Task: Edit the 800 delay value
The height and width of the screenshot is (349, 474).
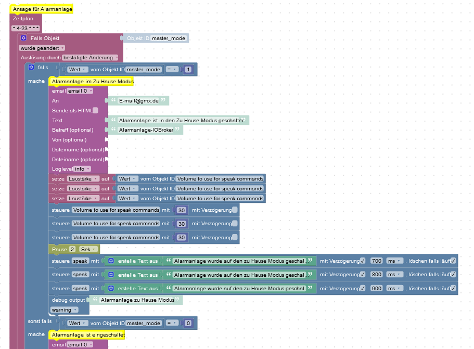Action: pyautogui.click(x=376, y=275)
